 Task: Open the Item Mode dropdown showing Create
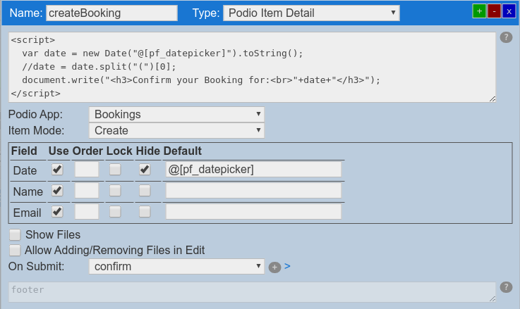pyautogui.click(x=177, y=130)
